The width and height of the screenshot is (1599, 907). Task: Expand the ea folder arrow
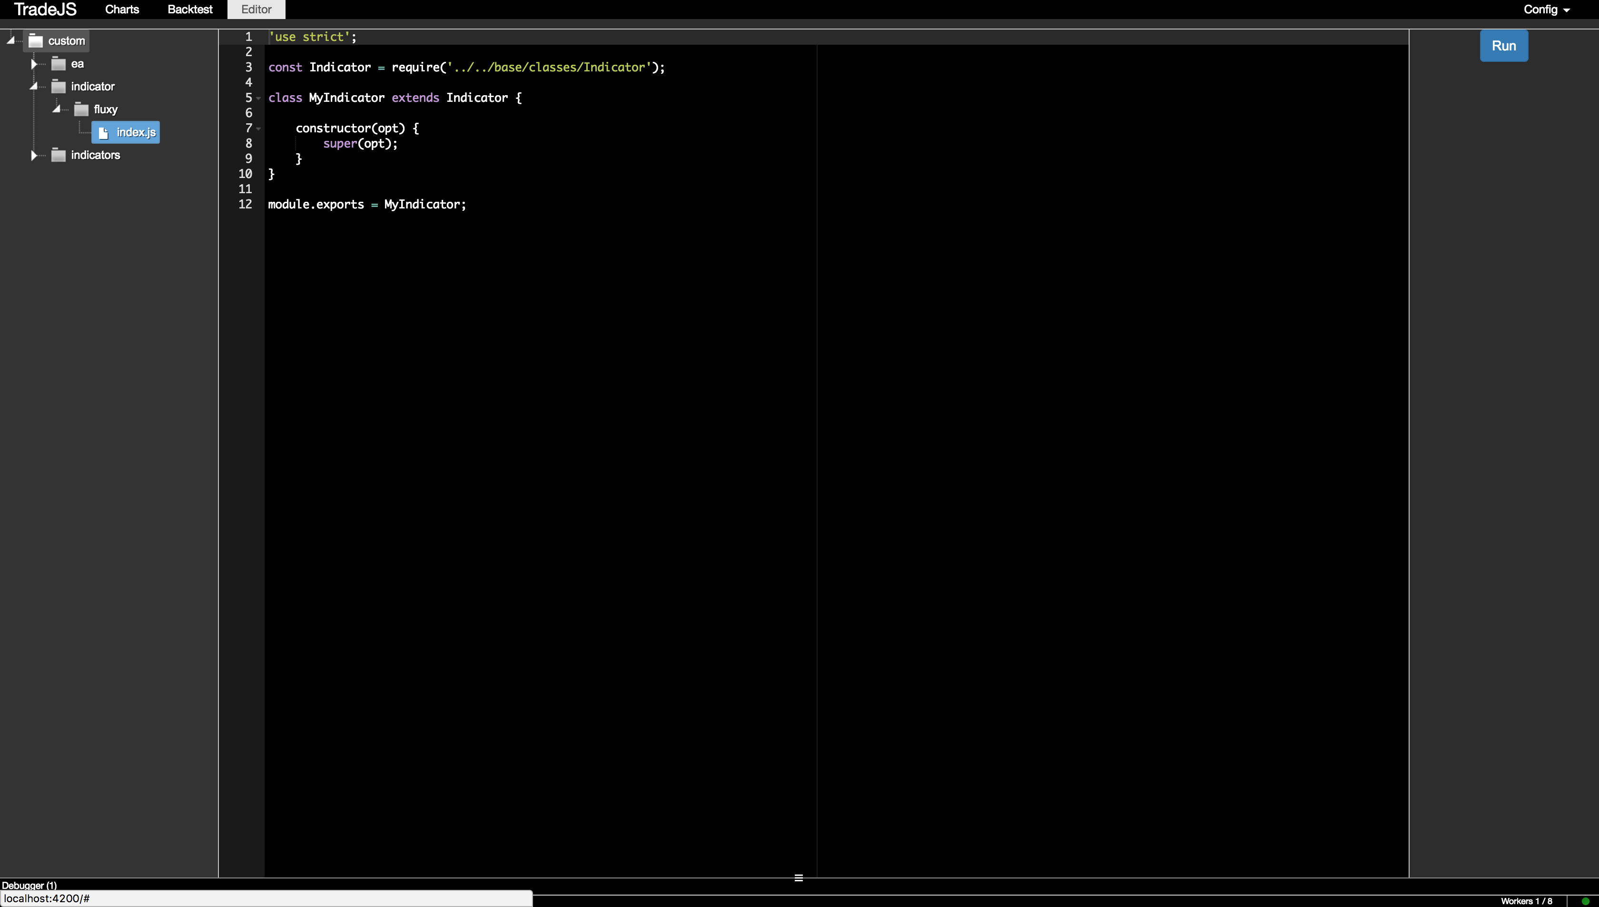pos(34,64)
